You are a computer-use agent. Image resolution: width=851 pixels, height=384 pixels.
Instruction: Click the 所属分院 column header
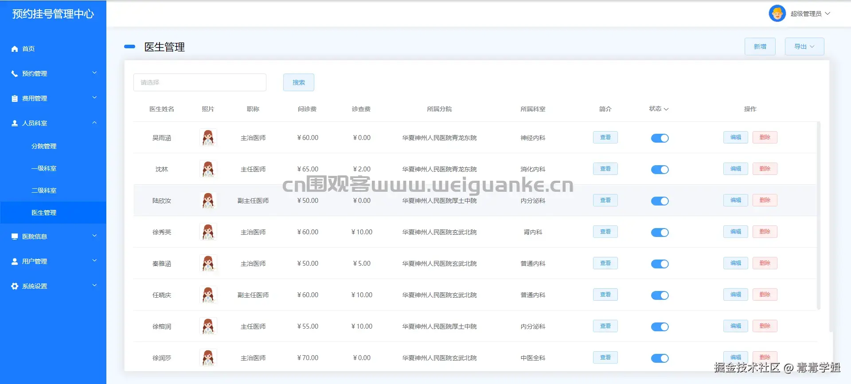click(x=439, y=109)
